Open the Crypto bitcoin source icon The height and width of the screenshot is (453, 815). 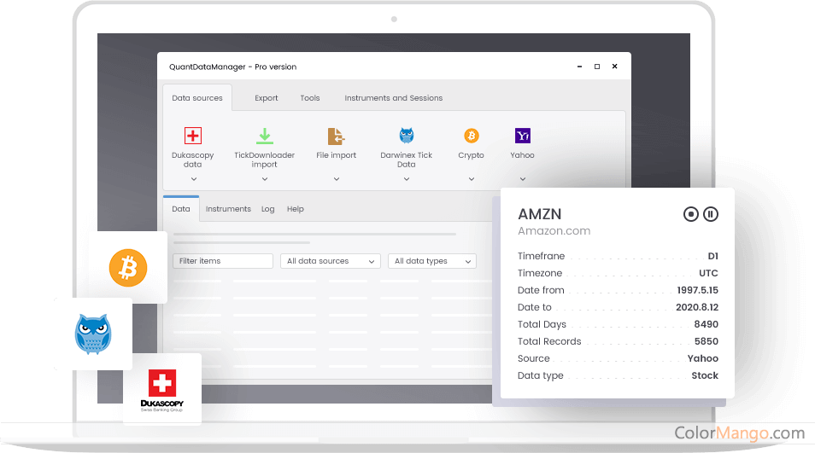tap(471, 136)
